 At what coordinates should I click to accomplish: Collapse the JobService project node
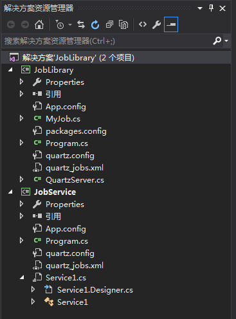pyautogui.click(x=10, y=192)
